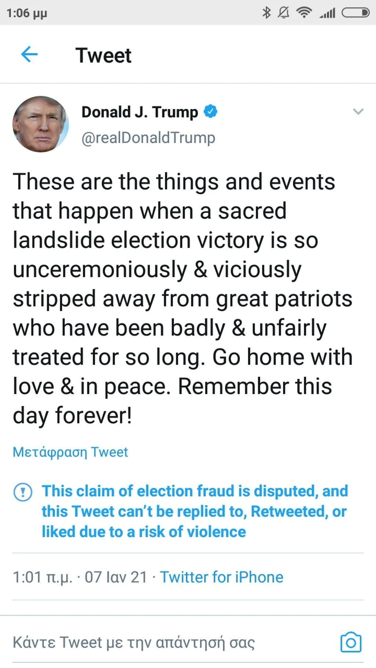Open the @realDonaldTrump handle
This screenshot has height=668, width=376.
[x=148, y=138]
